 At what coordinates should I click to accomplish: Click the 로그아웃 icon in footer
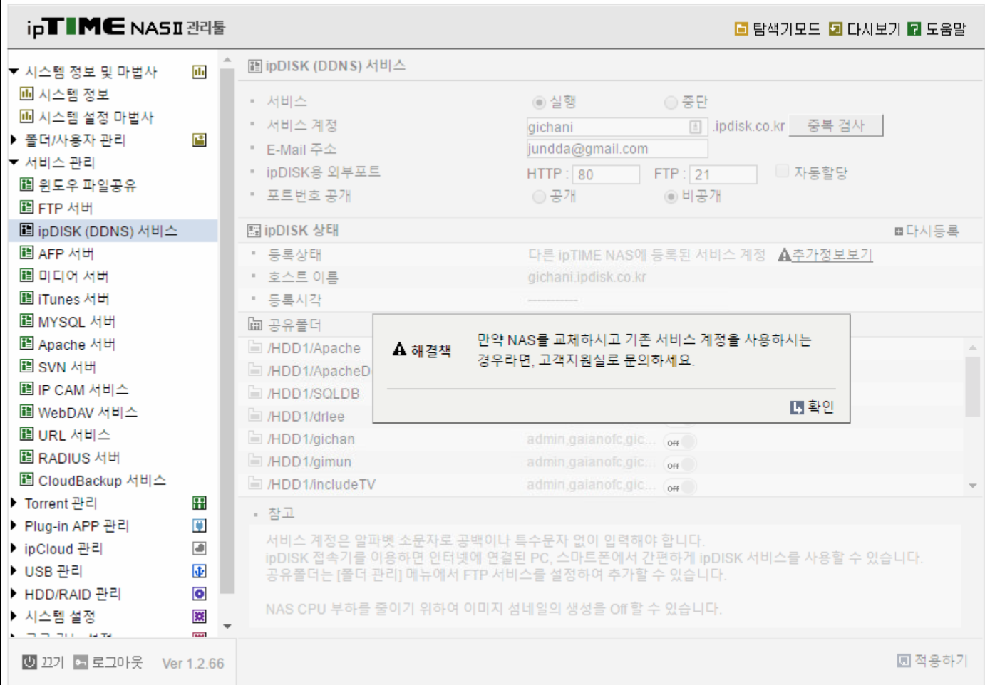point(81,662)
